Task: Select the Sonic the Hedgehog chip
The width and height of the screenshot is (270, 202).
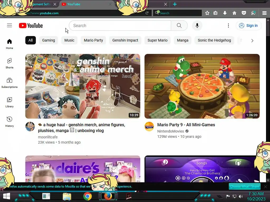Action: coord(214,40)
